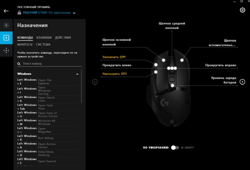
Task: Click the Уменьшить DPI button label
Action: click(114, 73)
